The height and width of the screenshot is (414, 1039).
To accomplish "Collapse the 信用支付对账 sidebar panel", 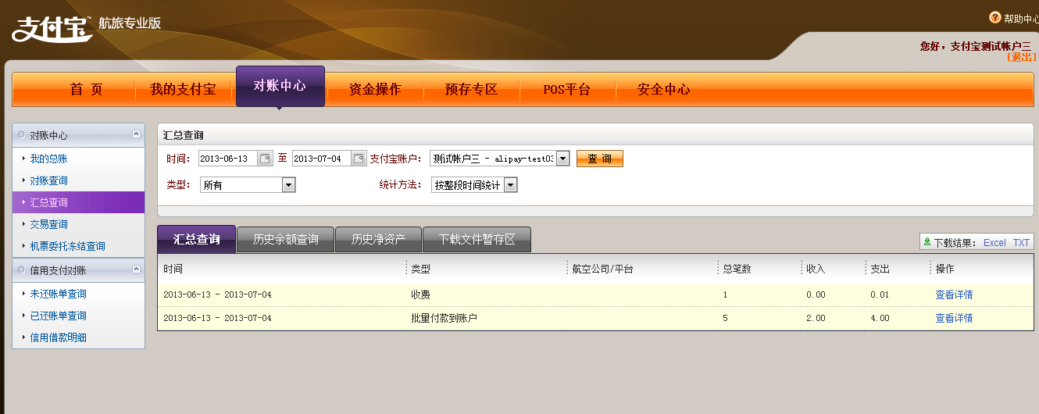I will coord(137,269).
